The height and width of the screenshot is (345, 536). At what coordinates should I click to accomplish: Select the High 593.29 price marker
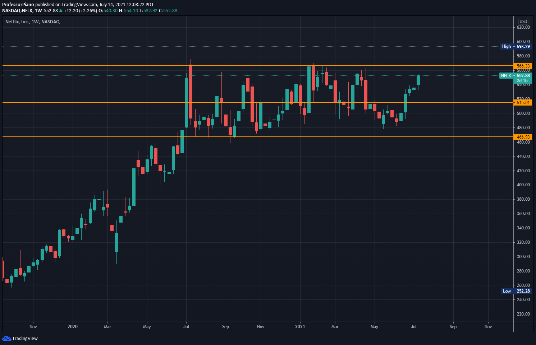(x=516, y=46)
